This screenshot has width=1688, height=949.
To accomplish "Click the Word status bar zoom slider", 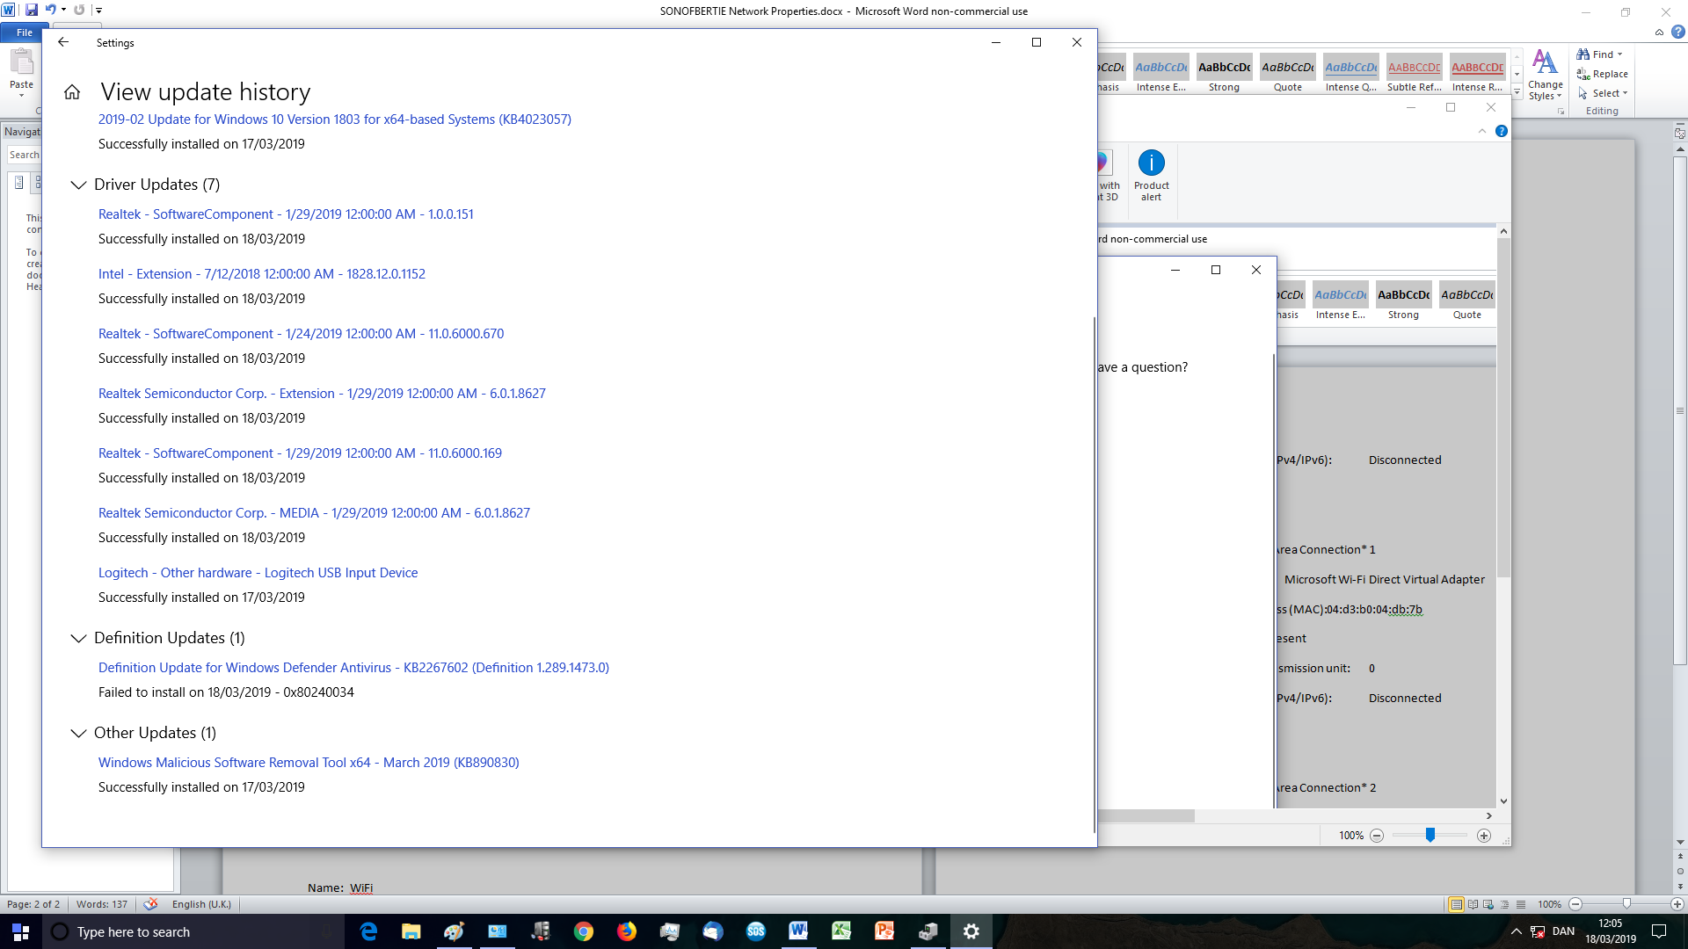I will tap(1626, 904).
